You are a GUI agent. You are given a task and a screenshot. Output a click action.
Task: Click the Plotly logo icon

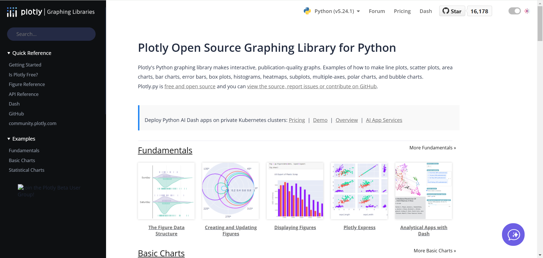click(x=12, y=12)
